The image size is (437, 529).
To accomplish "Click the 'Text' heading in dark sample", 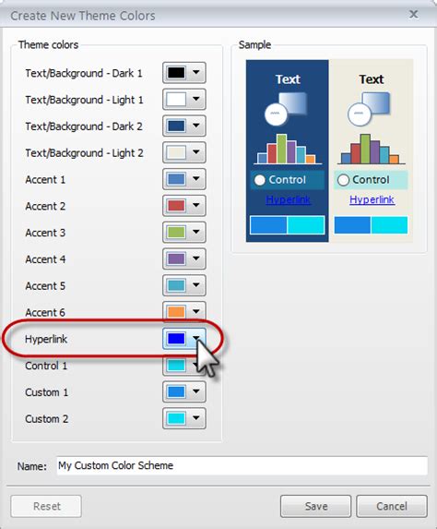I will pyautogui.click(x=288, y=79).
